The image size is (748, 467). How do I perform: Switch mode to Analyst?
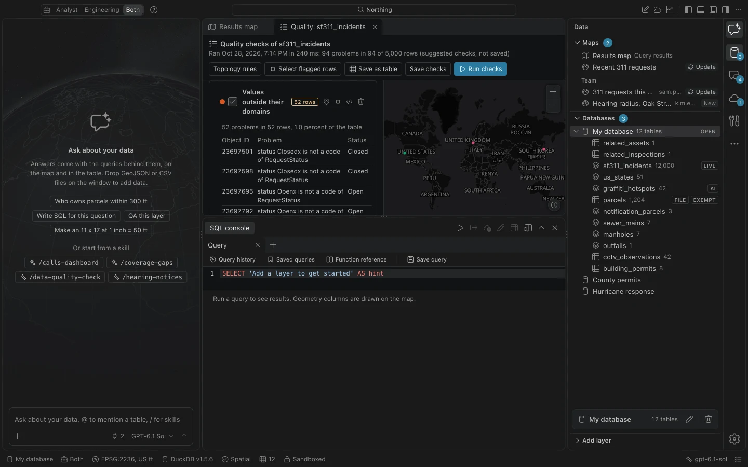point(67,10)
